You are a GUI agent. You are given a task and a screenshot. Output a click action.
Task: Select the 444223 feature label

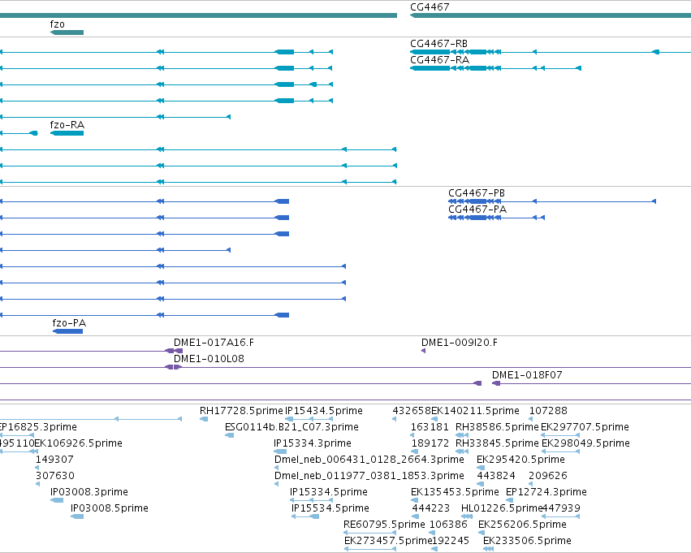[x=431, y=508]
